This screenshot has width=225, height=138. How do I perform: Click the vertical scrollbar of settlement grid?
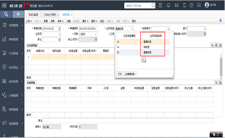(221, 67)
